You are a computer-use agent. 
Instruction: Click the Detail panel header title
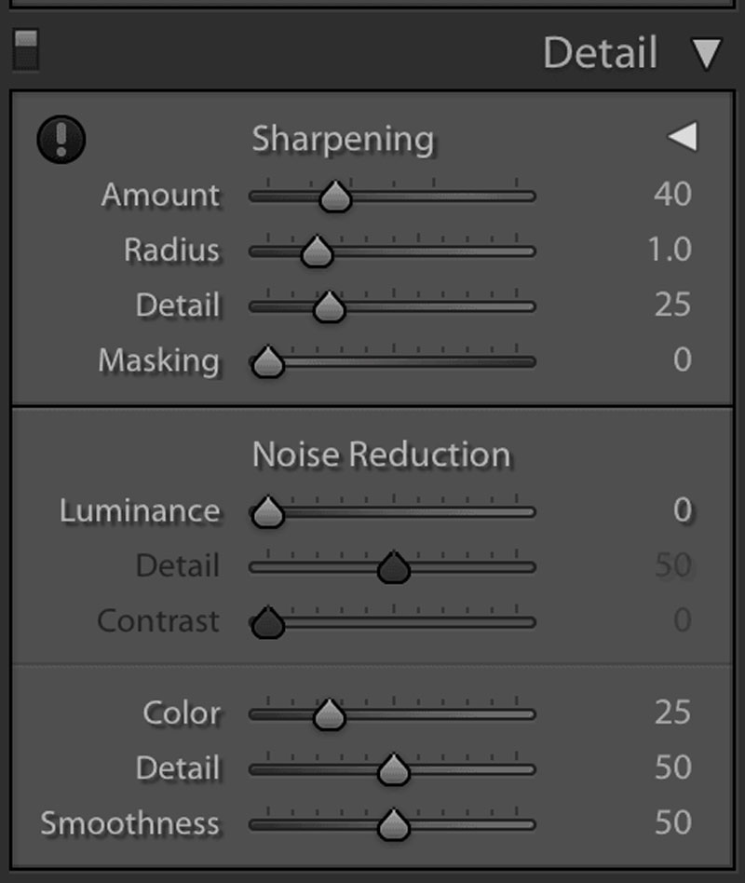pyautogui.click(x=600, y=53)
